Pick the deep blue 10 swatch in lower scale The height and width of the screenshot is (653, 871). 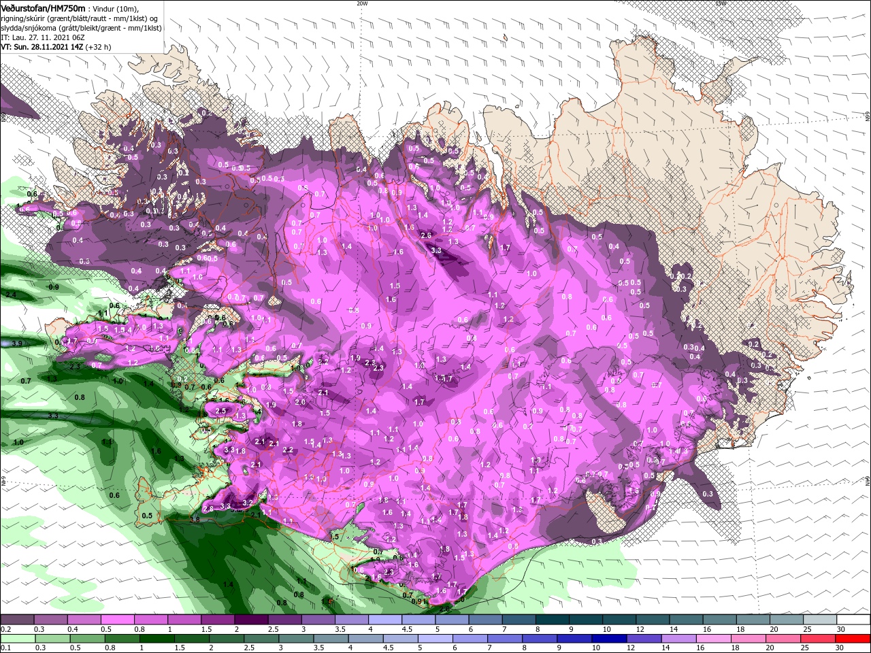pyautogui.click(x=610, y=639)
